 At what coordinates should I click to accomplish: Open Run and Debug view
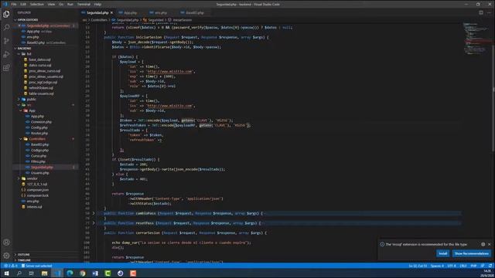[x=6, y=55]
